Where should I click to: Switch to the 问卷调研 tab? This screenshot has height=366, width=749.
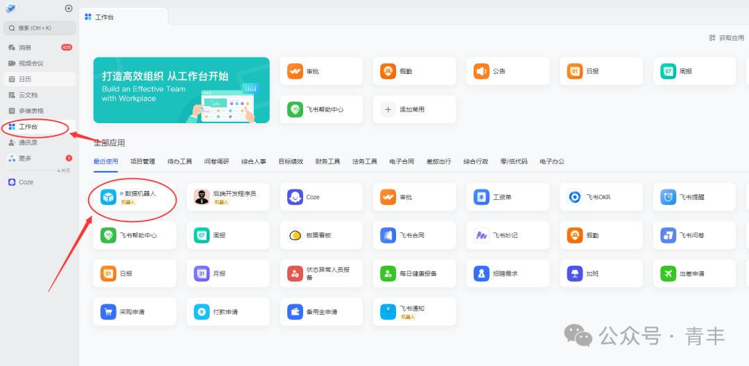pyautogui.click(x=217, y=162)
